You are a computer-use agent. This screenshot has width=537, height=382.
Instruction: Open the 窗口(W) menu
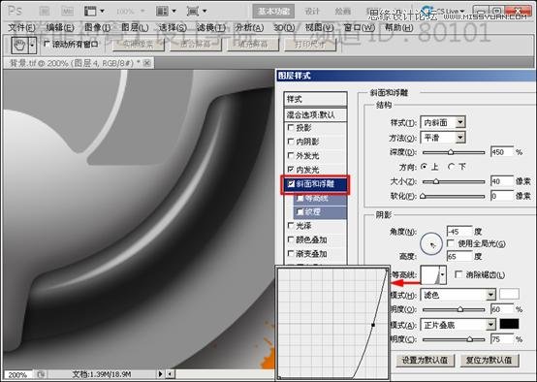click(x=359, y=27)
